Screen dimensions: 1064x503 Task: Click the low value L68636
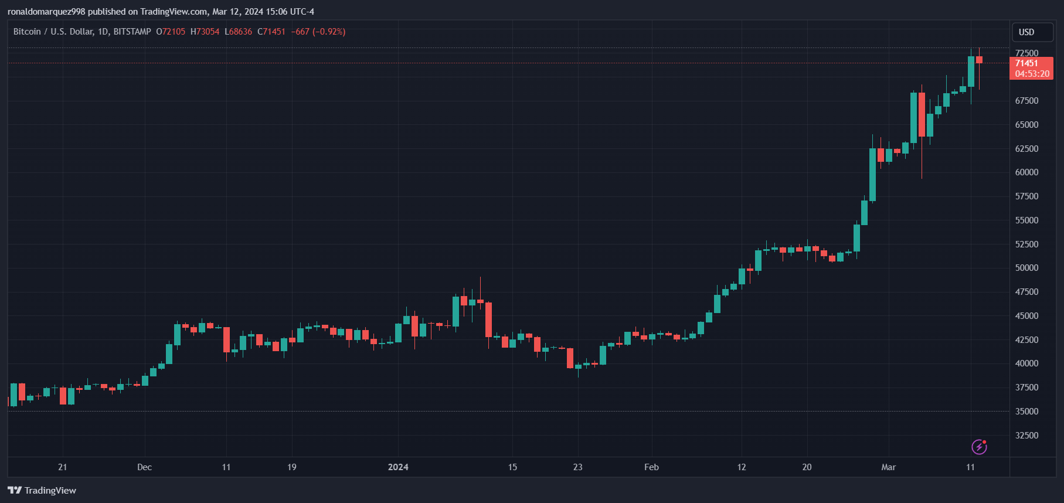[x=238, y=32]
